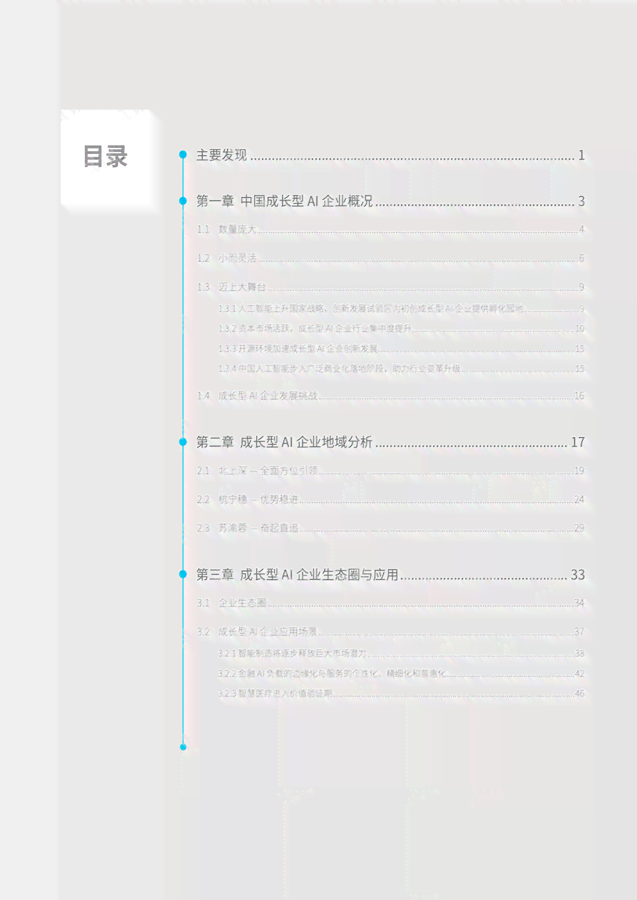Click the blue timeline dot beside '第三章'
The width and height of the screenshot is (637, 900).
(x=183, y=574)
